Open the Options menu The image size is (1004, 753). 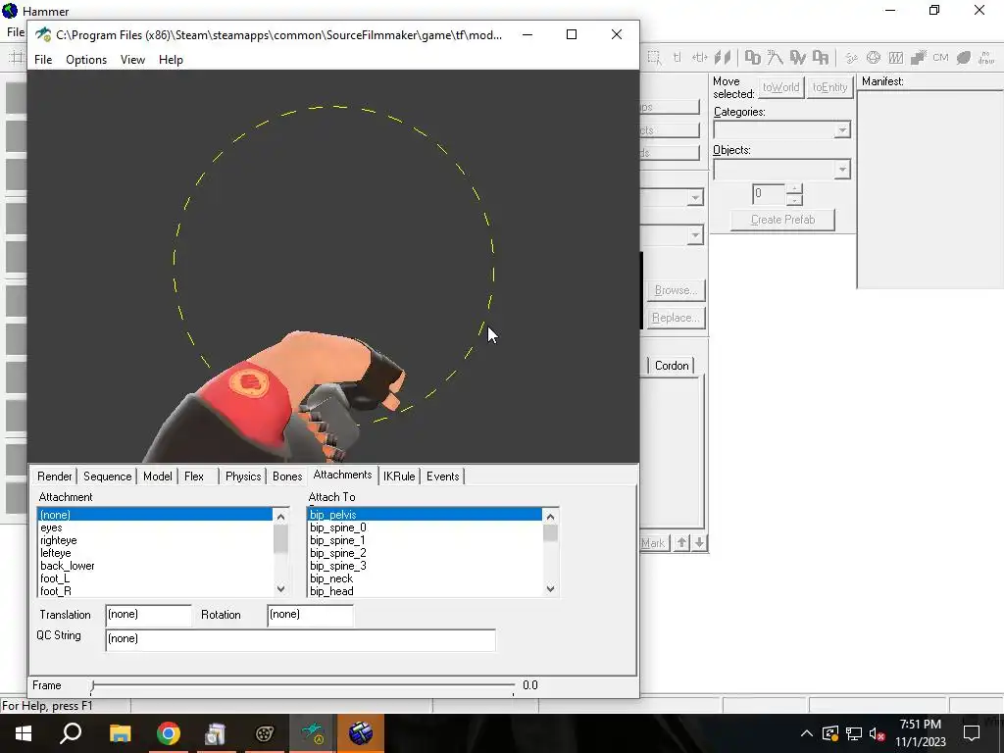86,60
